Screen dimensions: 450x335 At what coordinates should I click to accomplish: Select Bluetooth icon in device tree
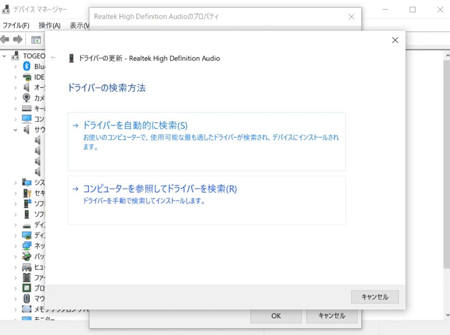click(26, 66)
